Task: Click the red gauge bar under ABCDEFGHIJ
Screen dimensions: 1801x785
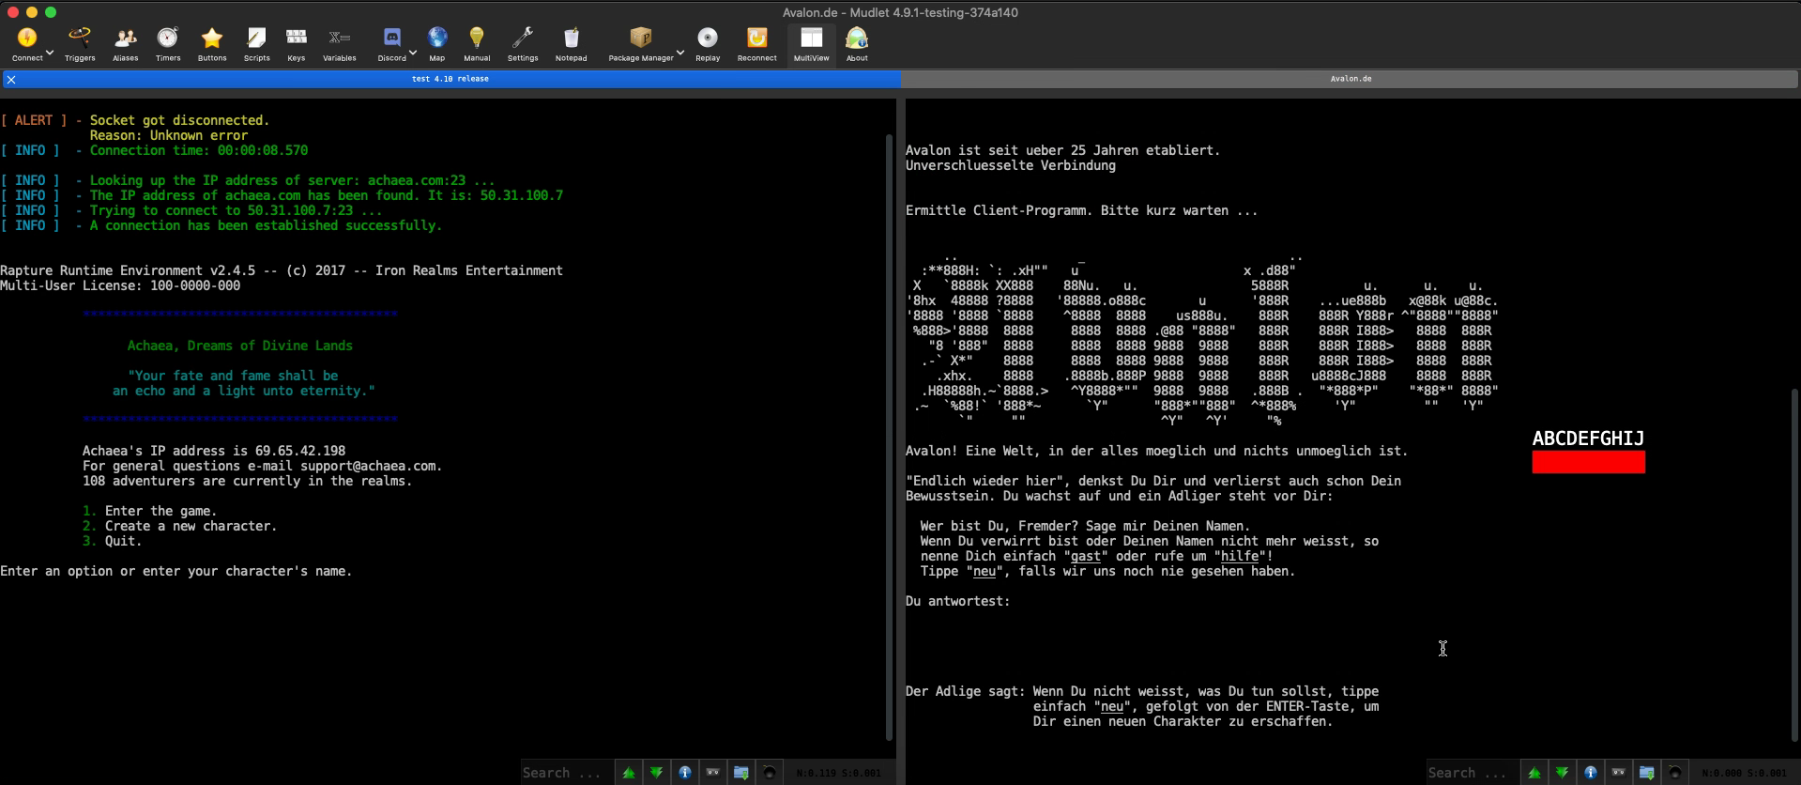Action: [1588, 462]
